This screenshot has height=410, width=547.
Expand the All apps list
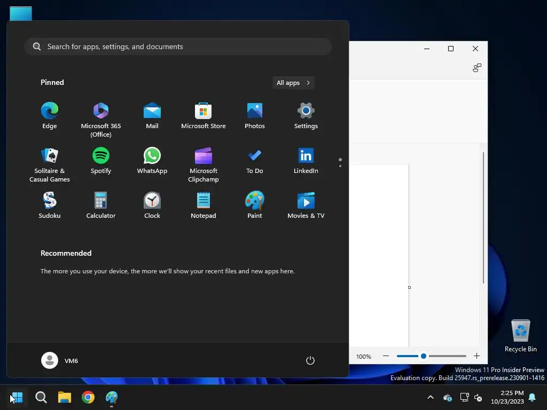[x=293, y=83]
